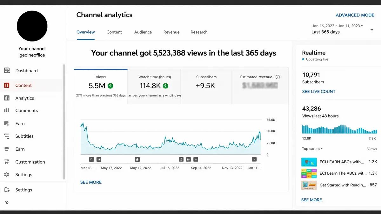Open the Dashboard menu label
381x214 pixels.
coord(27,71)
